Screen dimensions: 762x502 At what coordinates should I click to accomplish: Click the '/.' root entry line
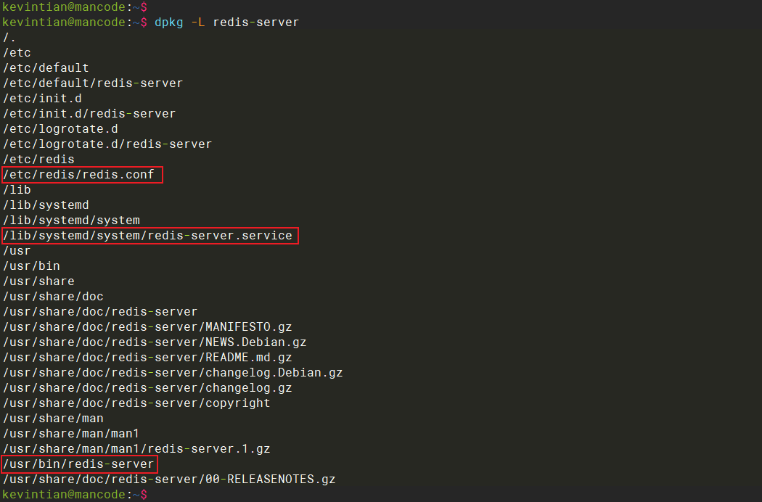[10, 38]
